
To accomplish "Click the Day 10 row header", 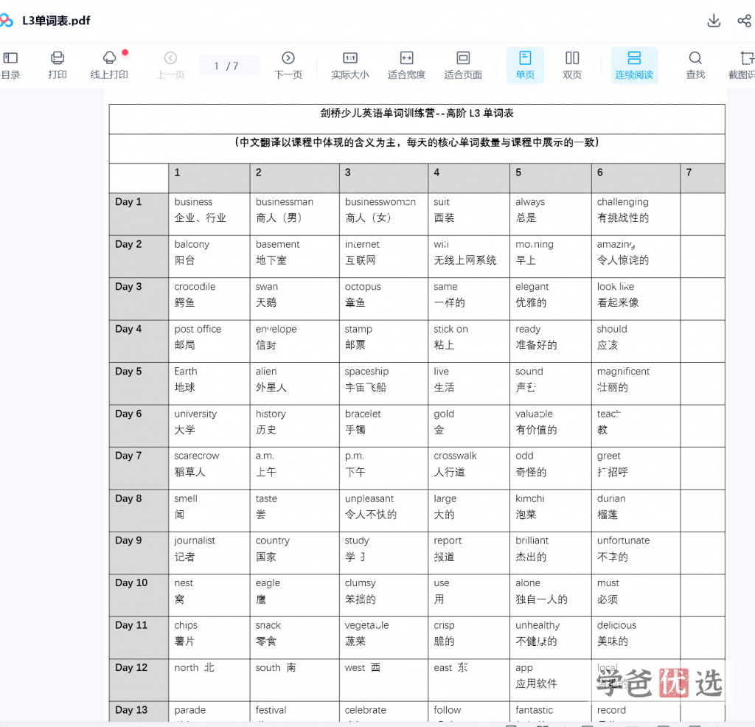I will click(x=139, y=595).
